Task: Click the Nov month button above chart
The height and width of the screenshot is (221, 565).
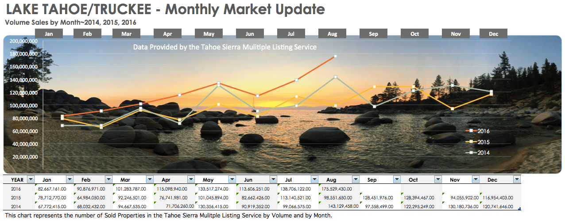Action: [x=456, y=34]
